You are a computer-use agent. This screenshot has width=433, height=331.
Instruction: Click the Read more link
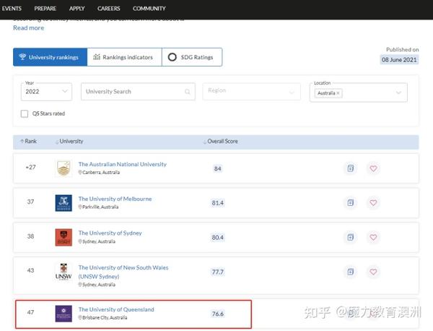coord(28,28)
